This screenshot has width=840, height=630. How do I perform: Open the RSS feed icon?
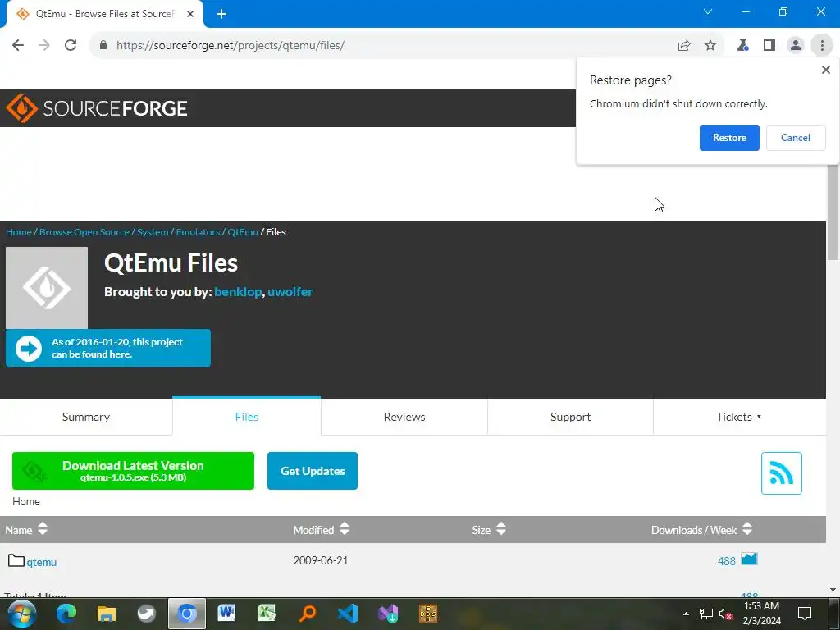[x=781, y=473]
